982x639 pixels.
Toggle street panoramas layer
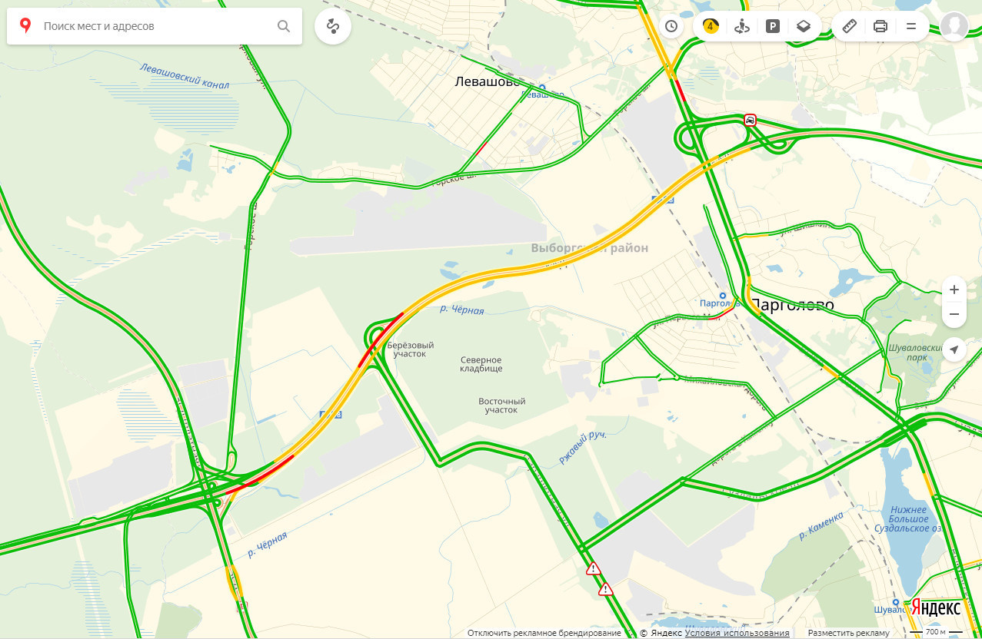tap(742, 26)
